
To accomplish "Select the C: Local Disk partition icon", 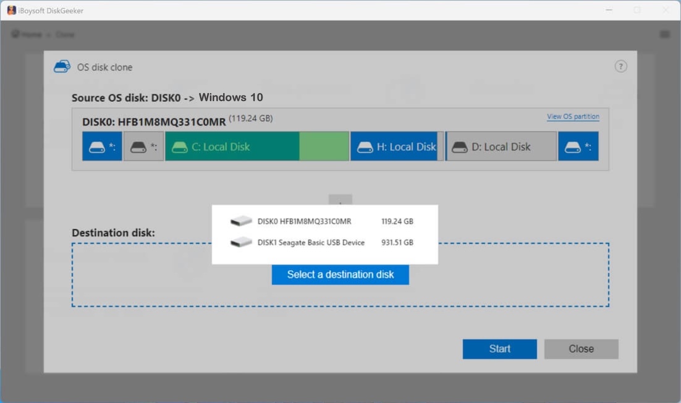I will click(x=179, y=146).
